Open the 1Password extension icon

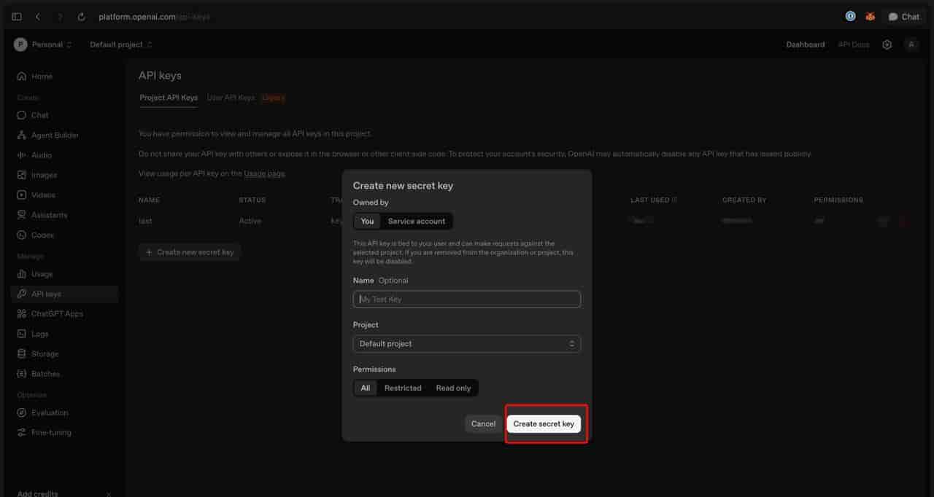click(x=850, y=16)
